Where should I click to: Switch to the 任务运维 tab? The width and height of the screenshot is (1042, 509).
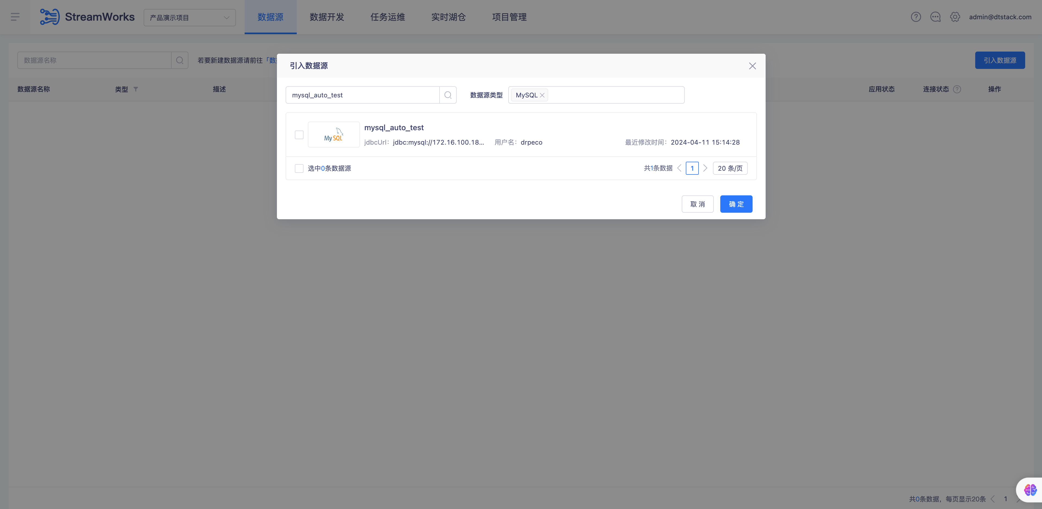[387, 17]
